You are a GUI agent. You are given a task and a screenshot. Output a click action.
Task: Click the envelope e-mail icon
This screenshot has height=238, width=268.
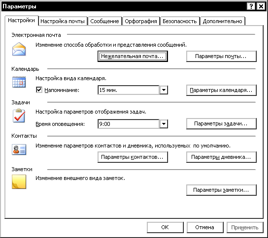pos(19,49)
